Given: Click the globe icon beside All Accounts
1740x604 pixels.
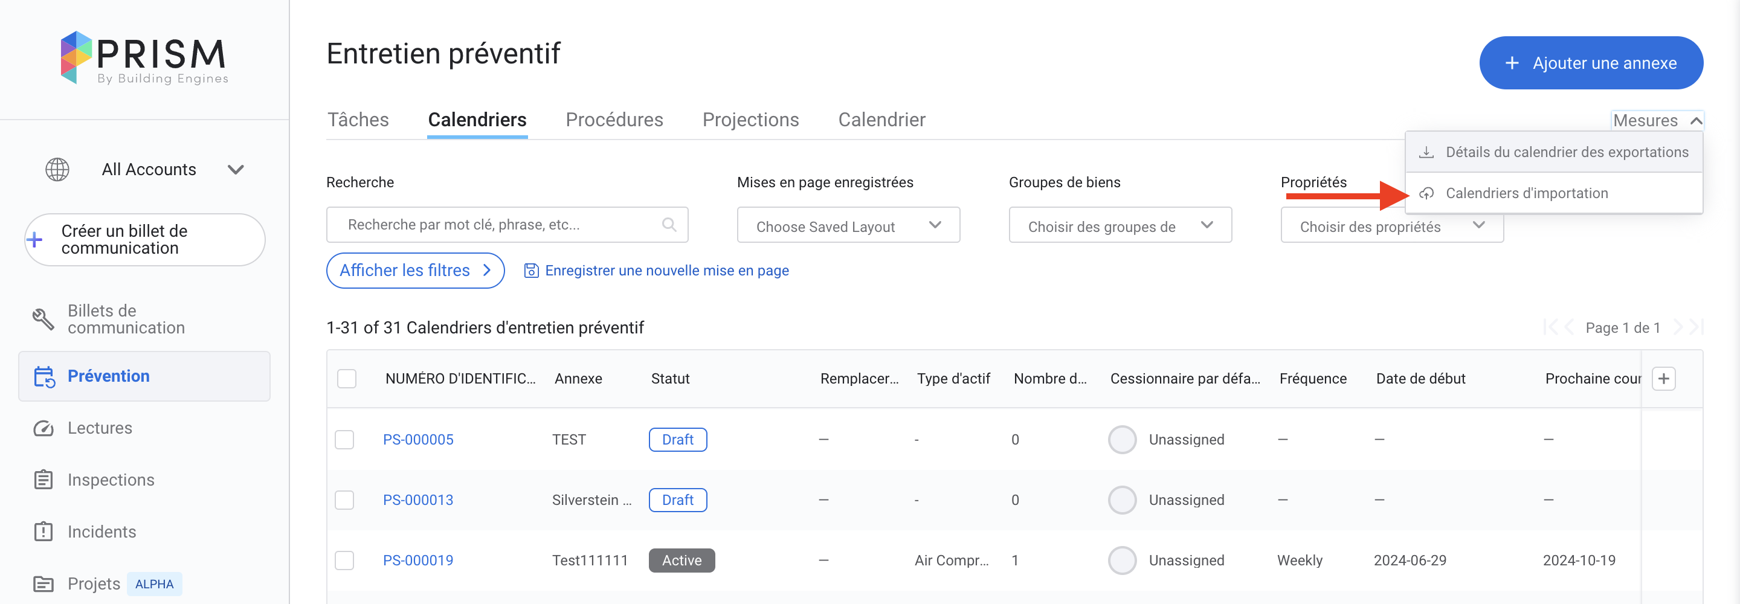Looking at the screenshot, I should tap(57, 170).
